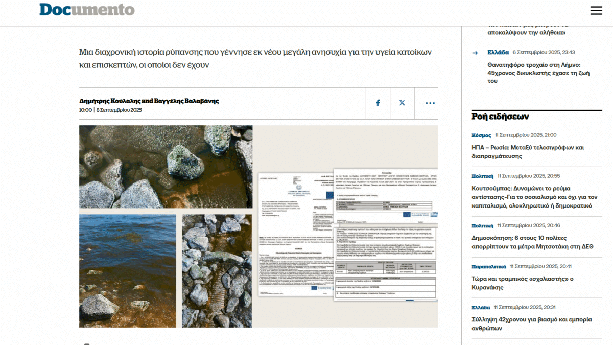Open the Κυρανάκης tram article
Screen dimensions: 613x345
523,283
